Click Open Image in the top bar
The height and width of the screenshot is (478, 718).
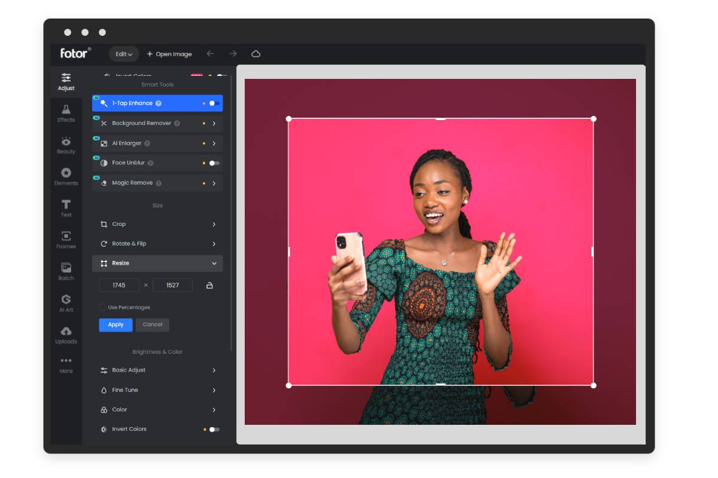pos(169,54)
